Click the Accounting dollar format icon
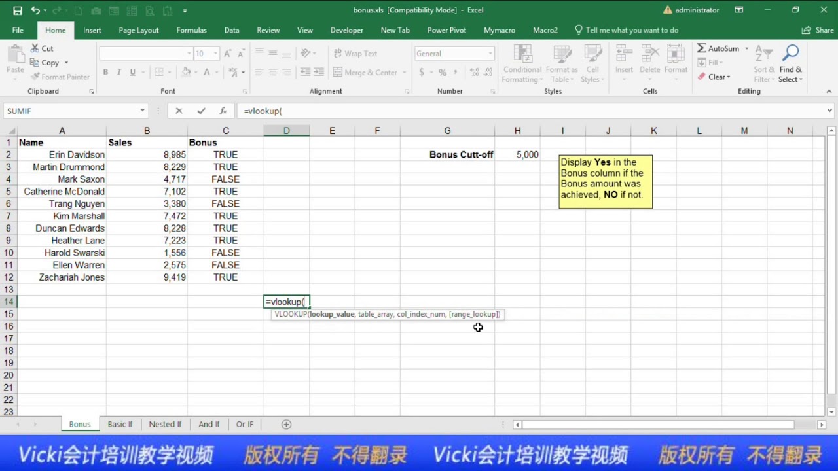This screenshot has height=471, width=838. click(422, 72)
